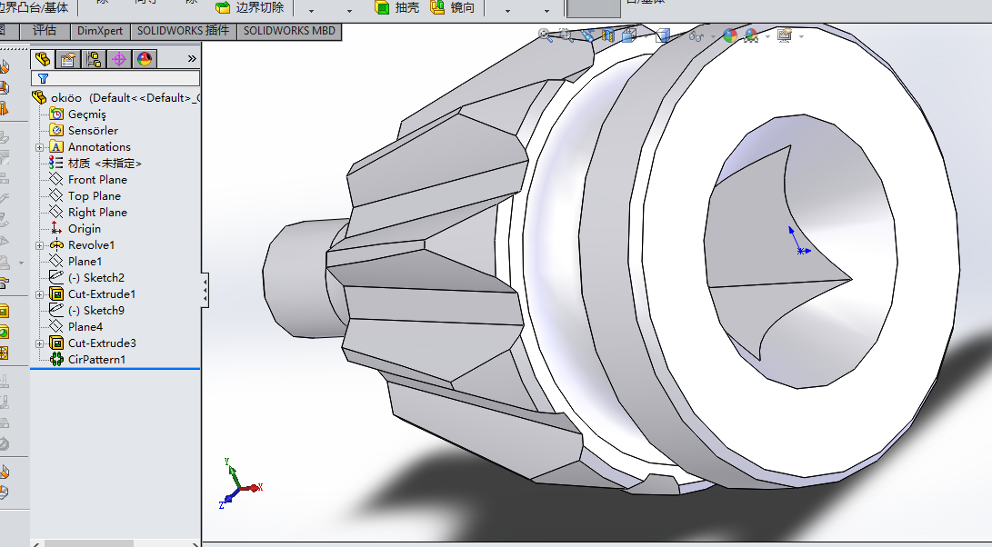Select the 材质 material item

pos(95,164)
